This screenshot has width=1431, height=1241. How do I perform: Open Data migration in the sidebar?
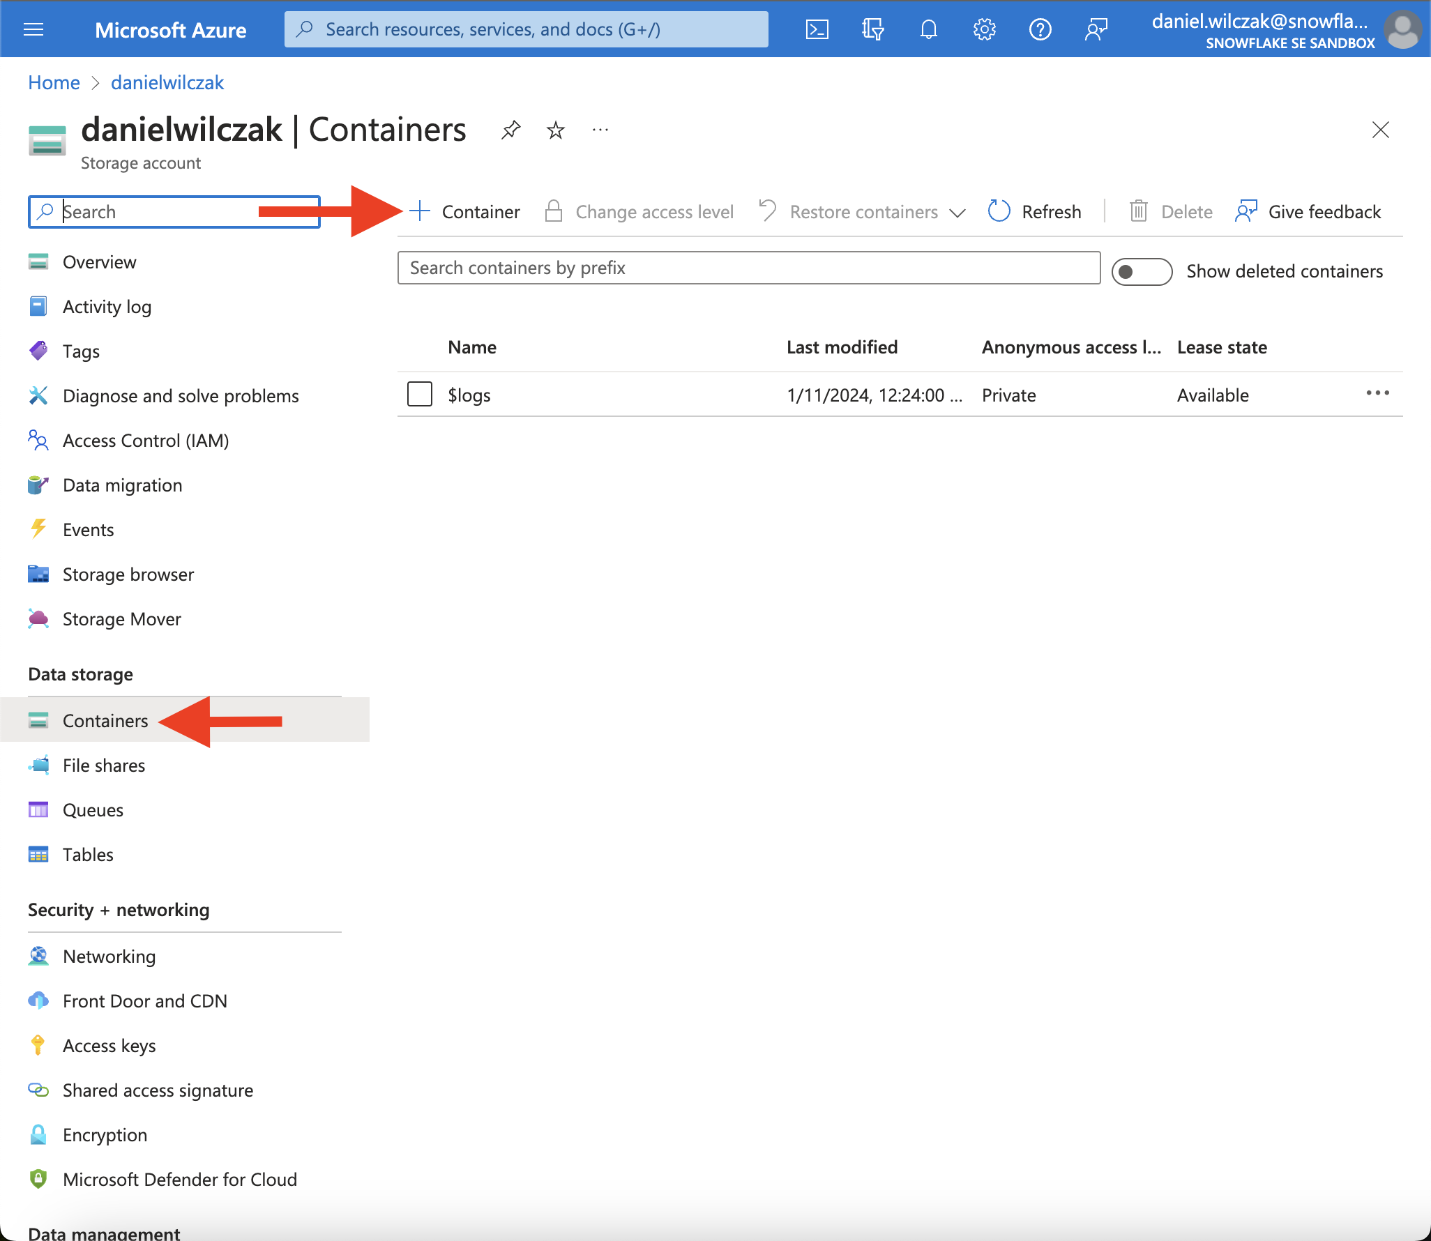pos(122,485)
